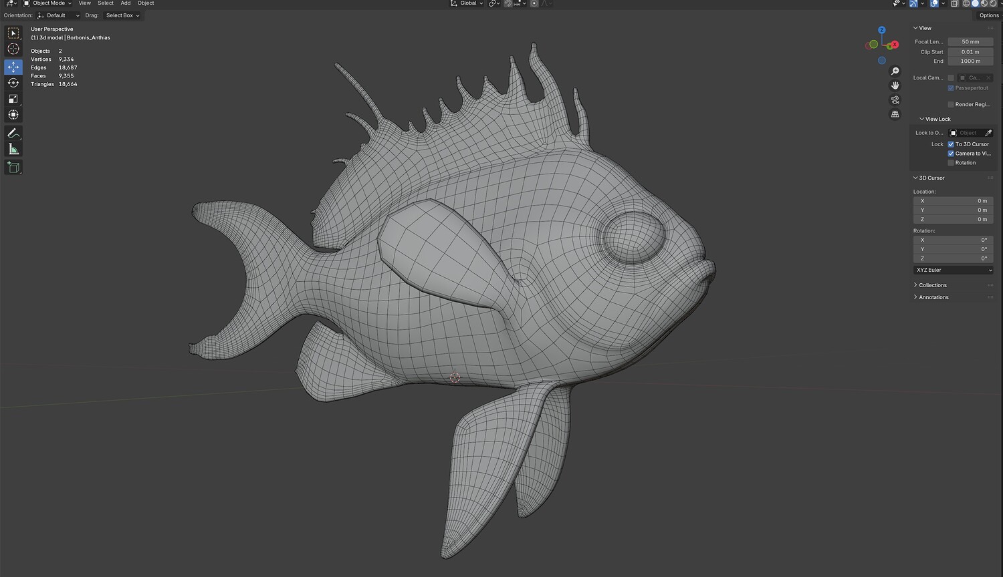1003x577 pixels.
Task: Toggle viewport overlays
Action: click(x=934, y=3)
